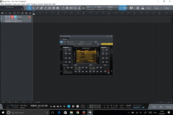The image size is (173, 115).
Task: Open the marker track flag icon
Action: (18, 13)
